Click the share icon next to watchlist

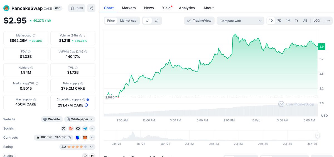(x=91, y=8)
